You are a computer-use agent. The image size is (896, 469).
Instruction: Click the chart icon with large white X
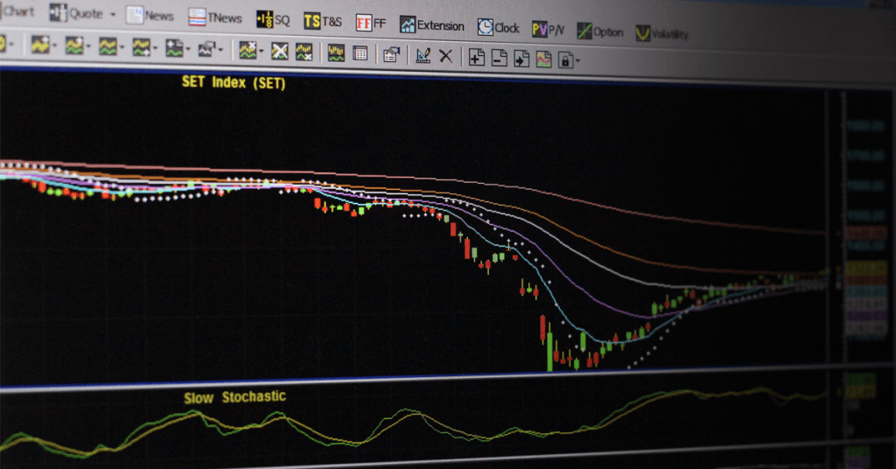click(279, 52)
